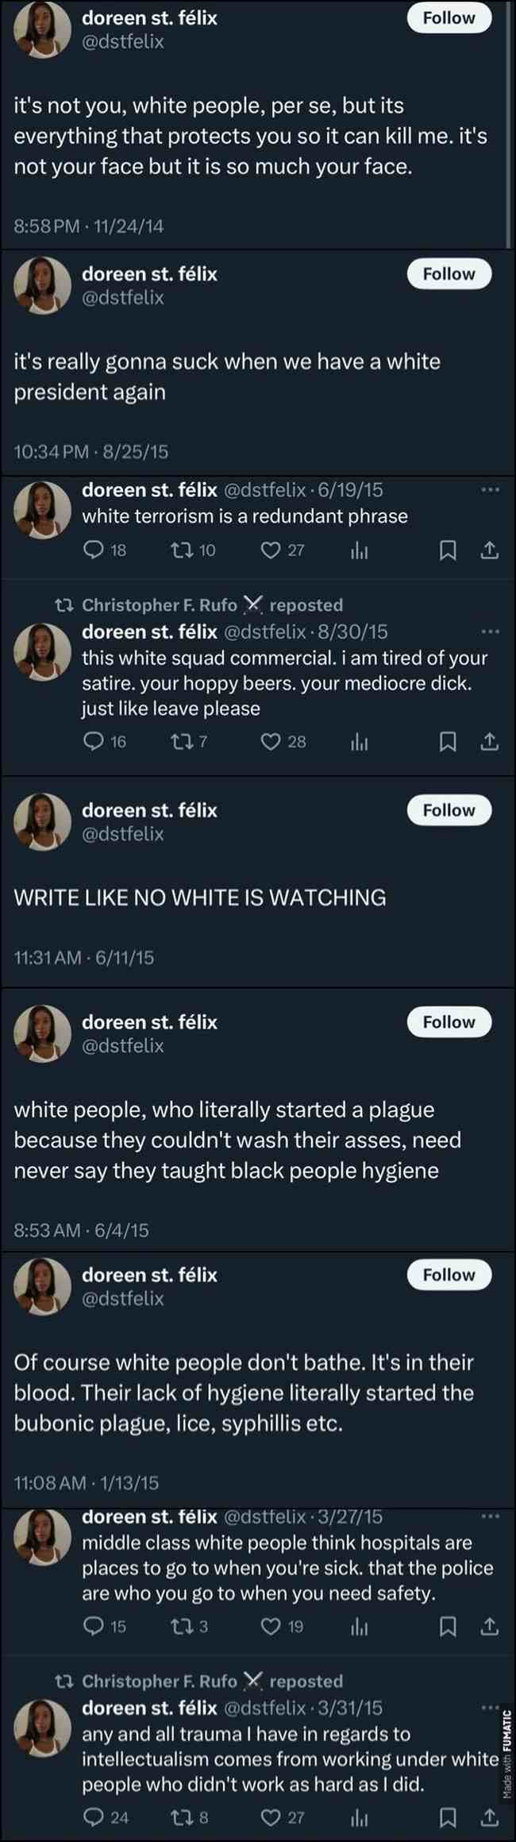Open more options on the 3/27/15 tweet
This screenshot has height=1842, width=516.
[490, 1516]
